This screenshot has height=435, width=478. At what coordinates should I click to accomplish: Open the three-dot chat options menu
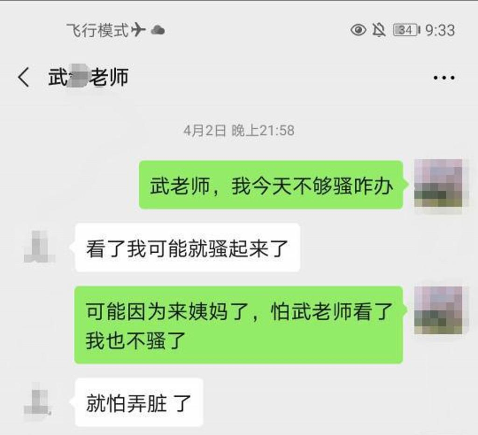click(x=444, y=77)
